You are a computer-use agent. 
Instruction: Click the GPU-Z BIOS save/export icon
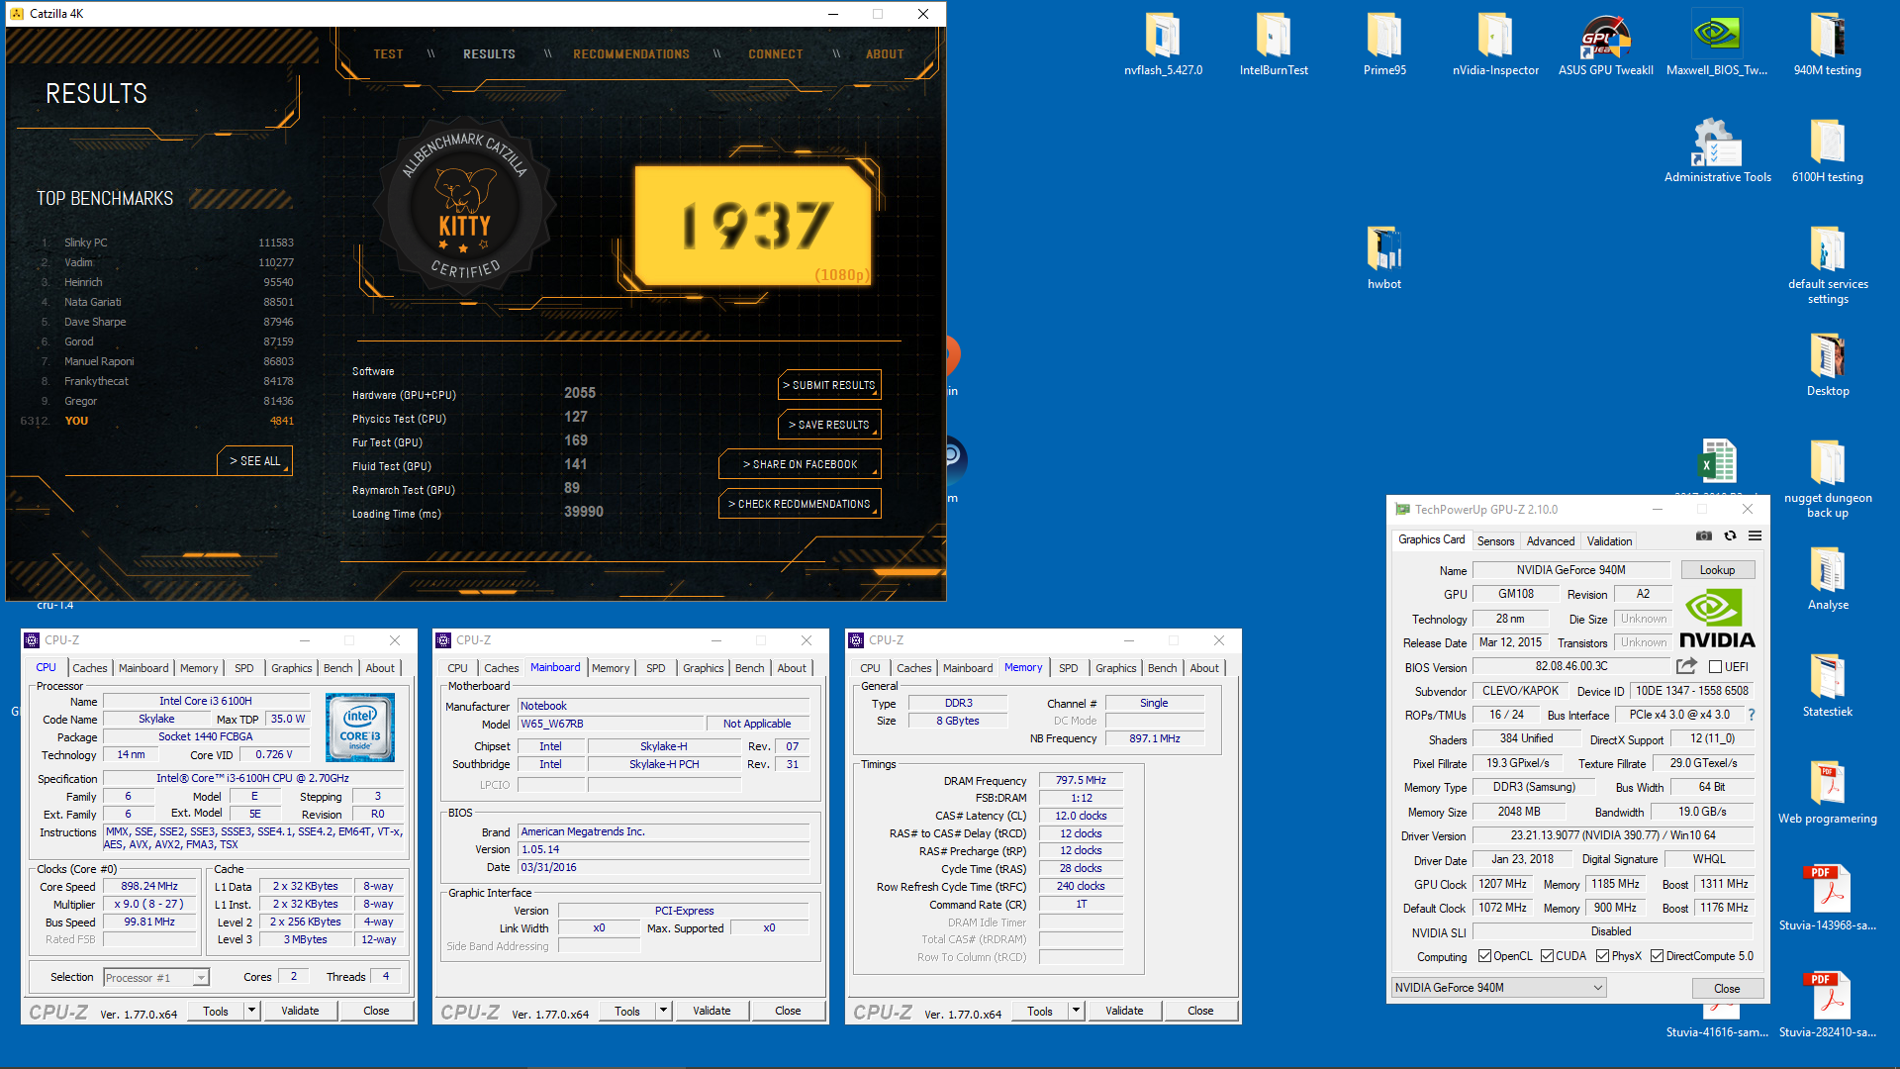point(1686,666)
